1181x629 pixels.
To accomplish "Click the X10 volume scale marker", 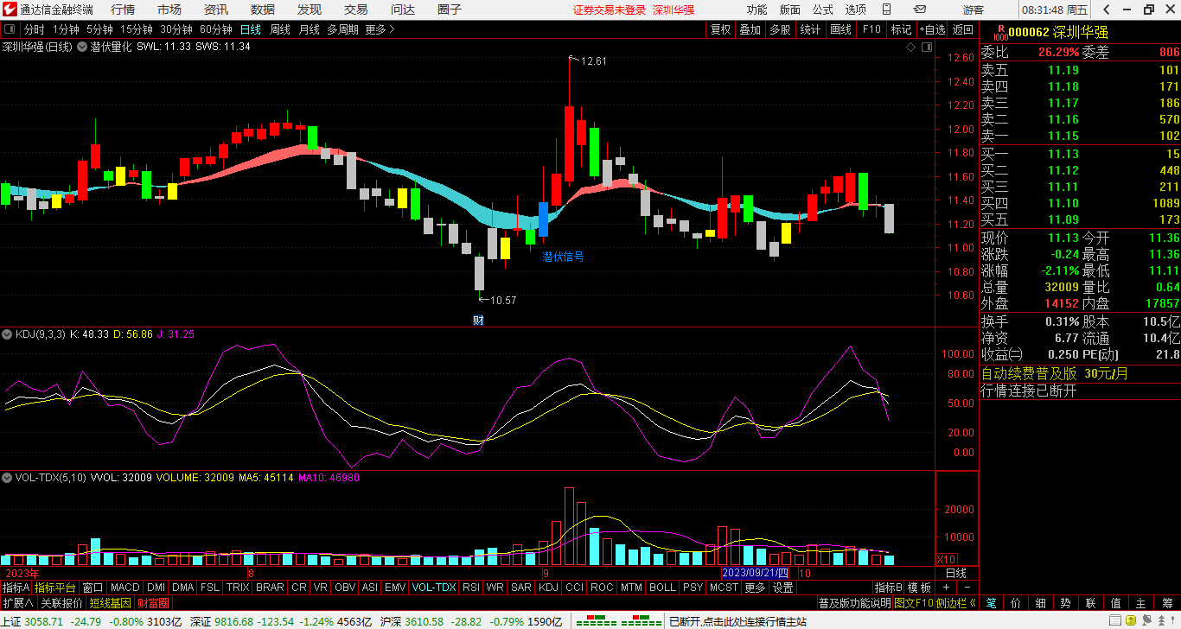I will click(946, 559).
